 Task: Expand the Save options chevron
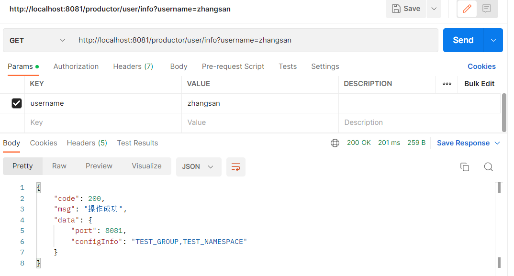(434, 9)
